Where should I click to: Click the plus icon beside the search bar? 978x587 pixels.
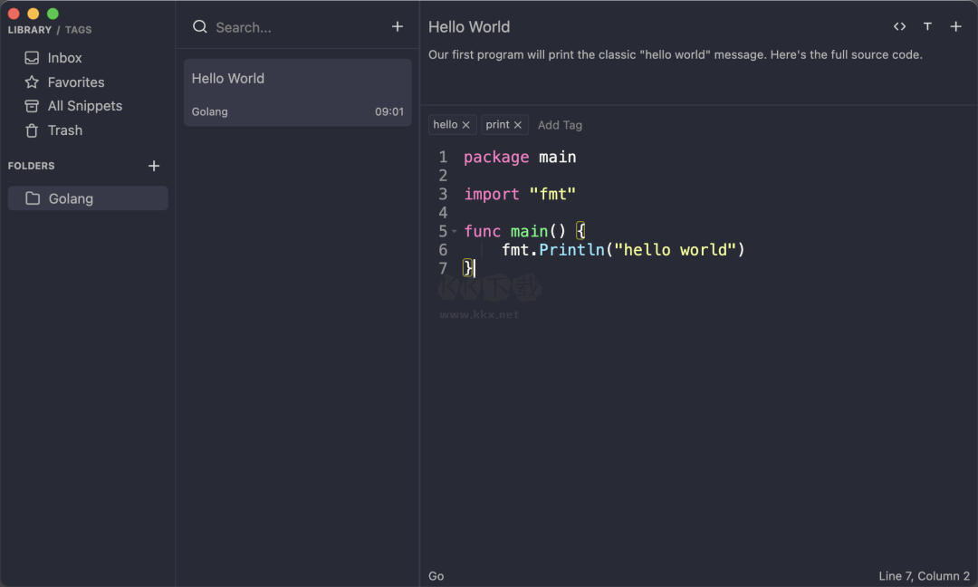(x=398, y=26)
